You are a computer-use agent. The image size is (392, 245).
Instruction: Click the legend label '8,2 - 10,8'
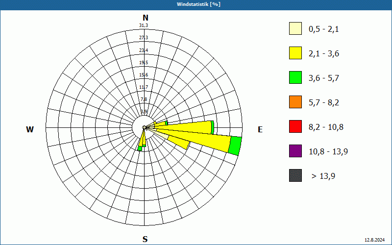click(x=326, y=127)
